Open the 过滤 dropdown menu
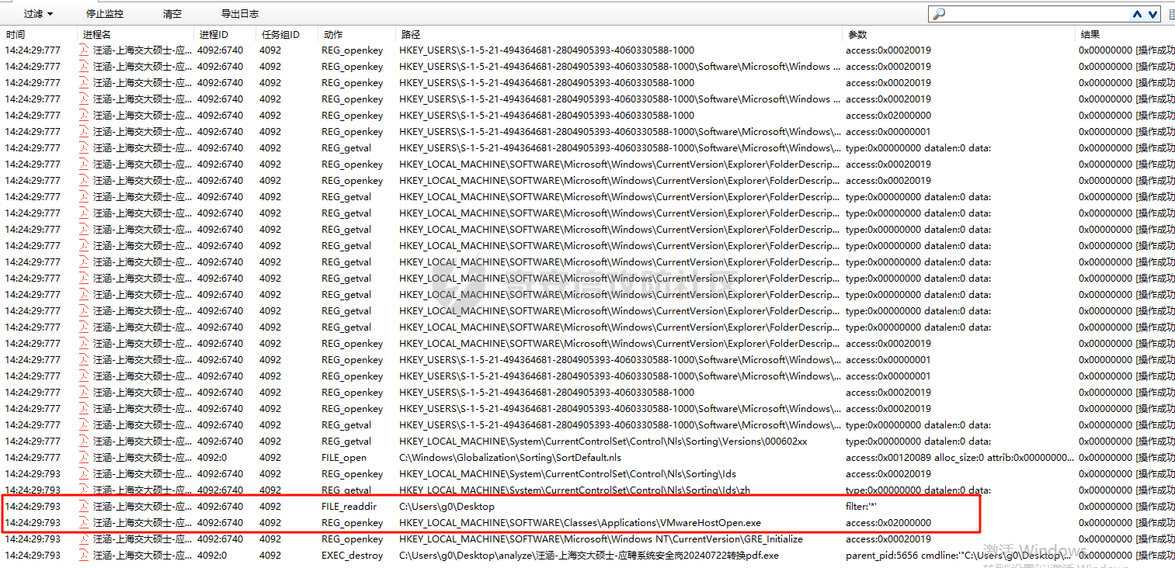Image resolution: width=1175 pixels, height=568 pixels. pyautogui.click(x=38, y=14)
